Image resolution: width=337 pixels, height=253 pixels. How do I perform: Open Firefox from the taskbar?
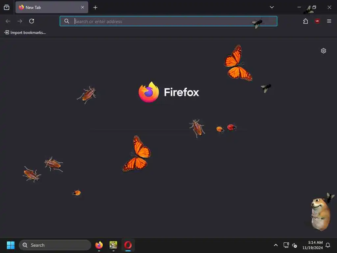[99, 245]
